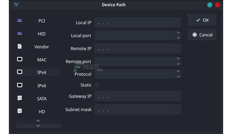Viewport: 232px width, 134px height.
Task: Click the IPv6 network icon
Action: pos(20,85)
